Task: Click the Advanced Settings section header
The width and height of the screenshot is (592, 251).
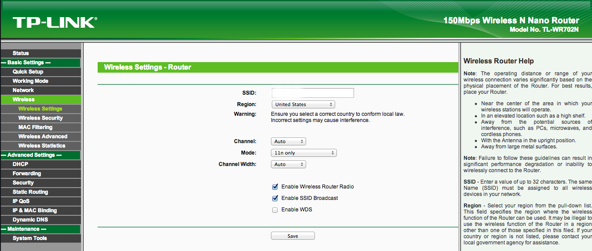Action: point(40,155)
